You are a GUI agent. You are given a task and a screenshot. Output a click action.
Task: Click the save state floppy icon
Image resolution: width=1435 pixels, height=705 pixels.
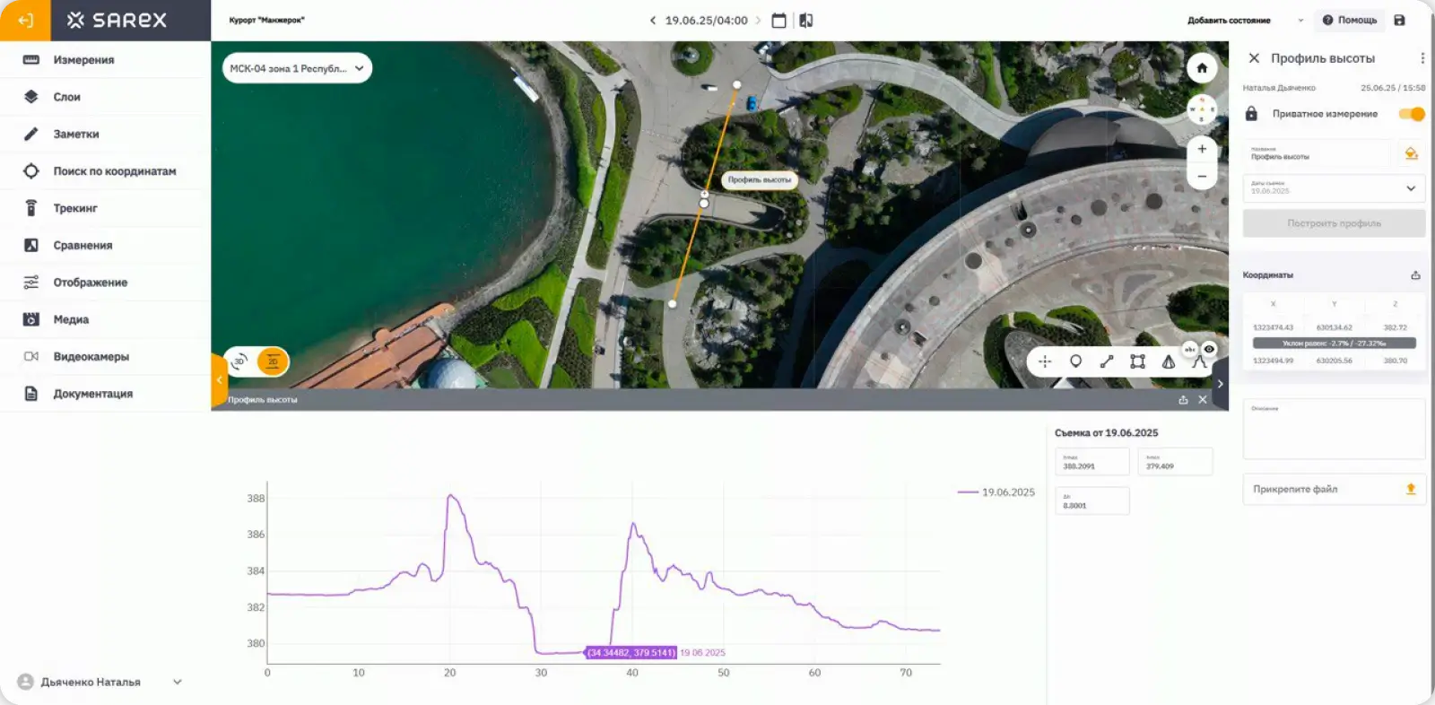[1399, 21]
